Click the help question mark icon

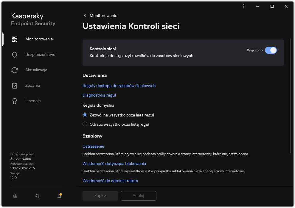(x=243, y=6)
